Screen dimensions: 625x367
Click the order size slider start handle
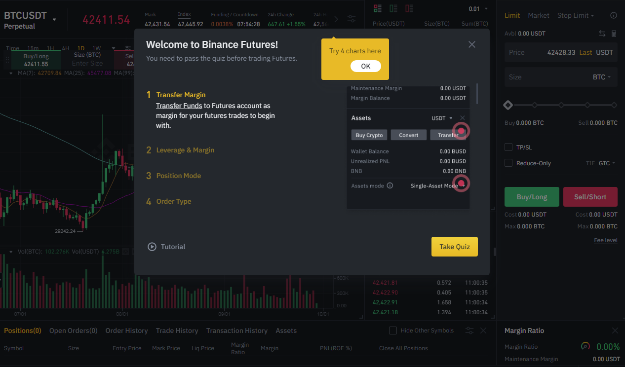[x=508, y=105]
